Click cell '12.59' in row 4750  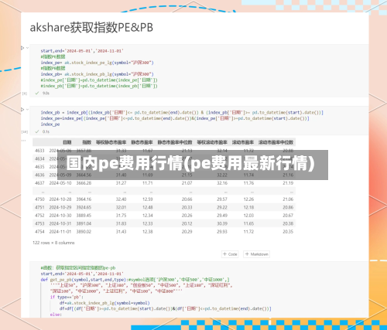click(148, 199)
